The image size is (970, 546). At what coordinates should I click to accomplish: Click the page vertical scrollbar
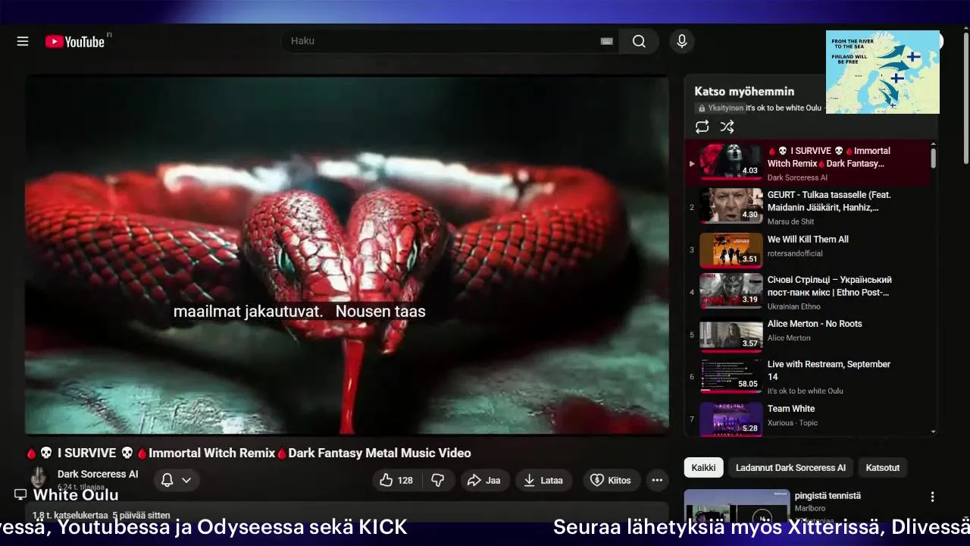[x=965, y=99]
